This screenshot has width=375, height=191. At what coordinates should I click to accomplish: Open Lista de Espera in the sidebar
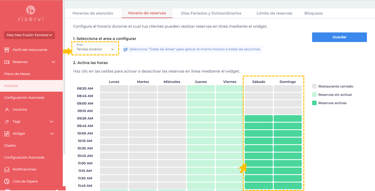25,181
